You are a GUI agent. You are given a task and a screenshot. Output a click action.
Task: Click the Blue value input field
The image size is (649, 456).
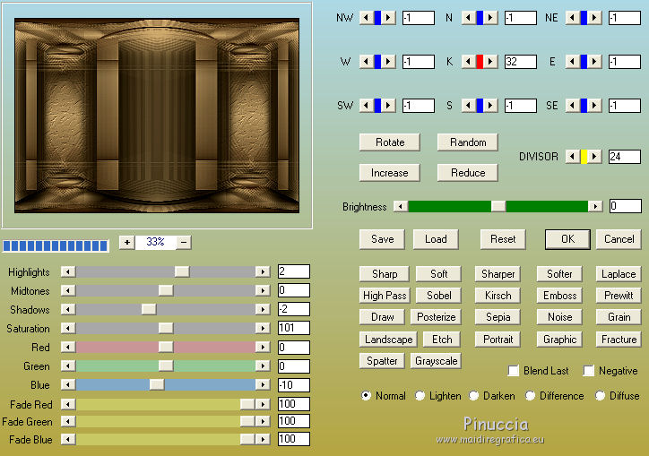[293, 385]
